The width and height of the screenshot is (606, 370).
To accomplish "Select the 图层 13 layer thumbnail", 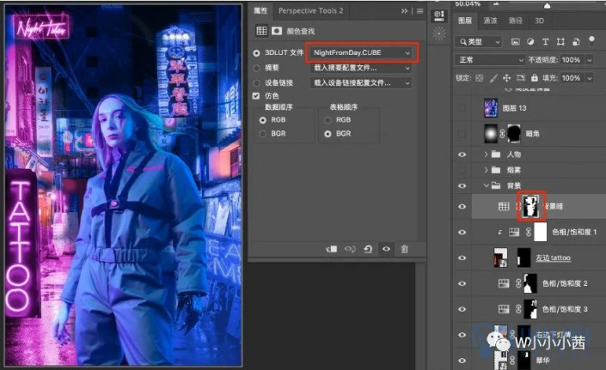I will click(x=491, y=108).
